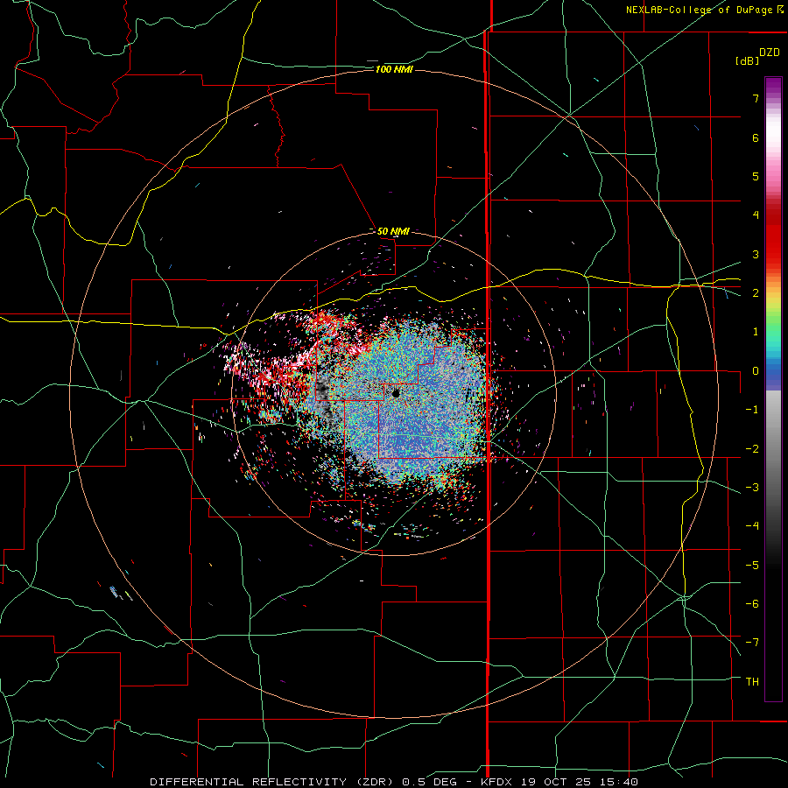Screen dimensions: 788x788
Task: Click the legend value -5
Action: point(752,566)
